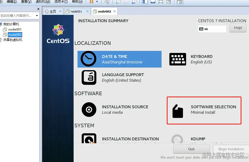The image size is (249, 162).
Task: Click the INSTALLATION SUMMARY heading text
Action: 103,21
